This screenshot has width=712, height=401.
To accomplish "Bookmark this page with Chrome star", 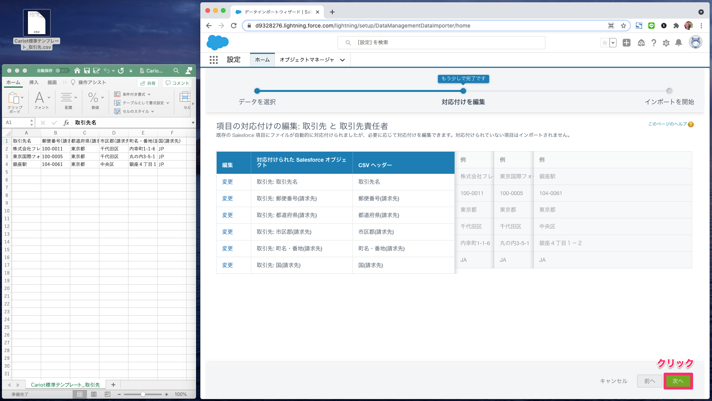I will 623,26.
